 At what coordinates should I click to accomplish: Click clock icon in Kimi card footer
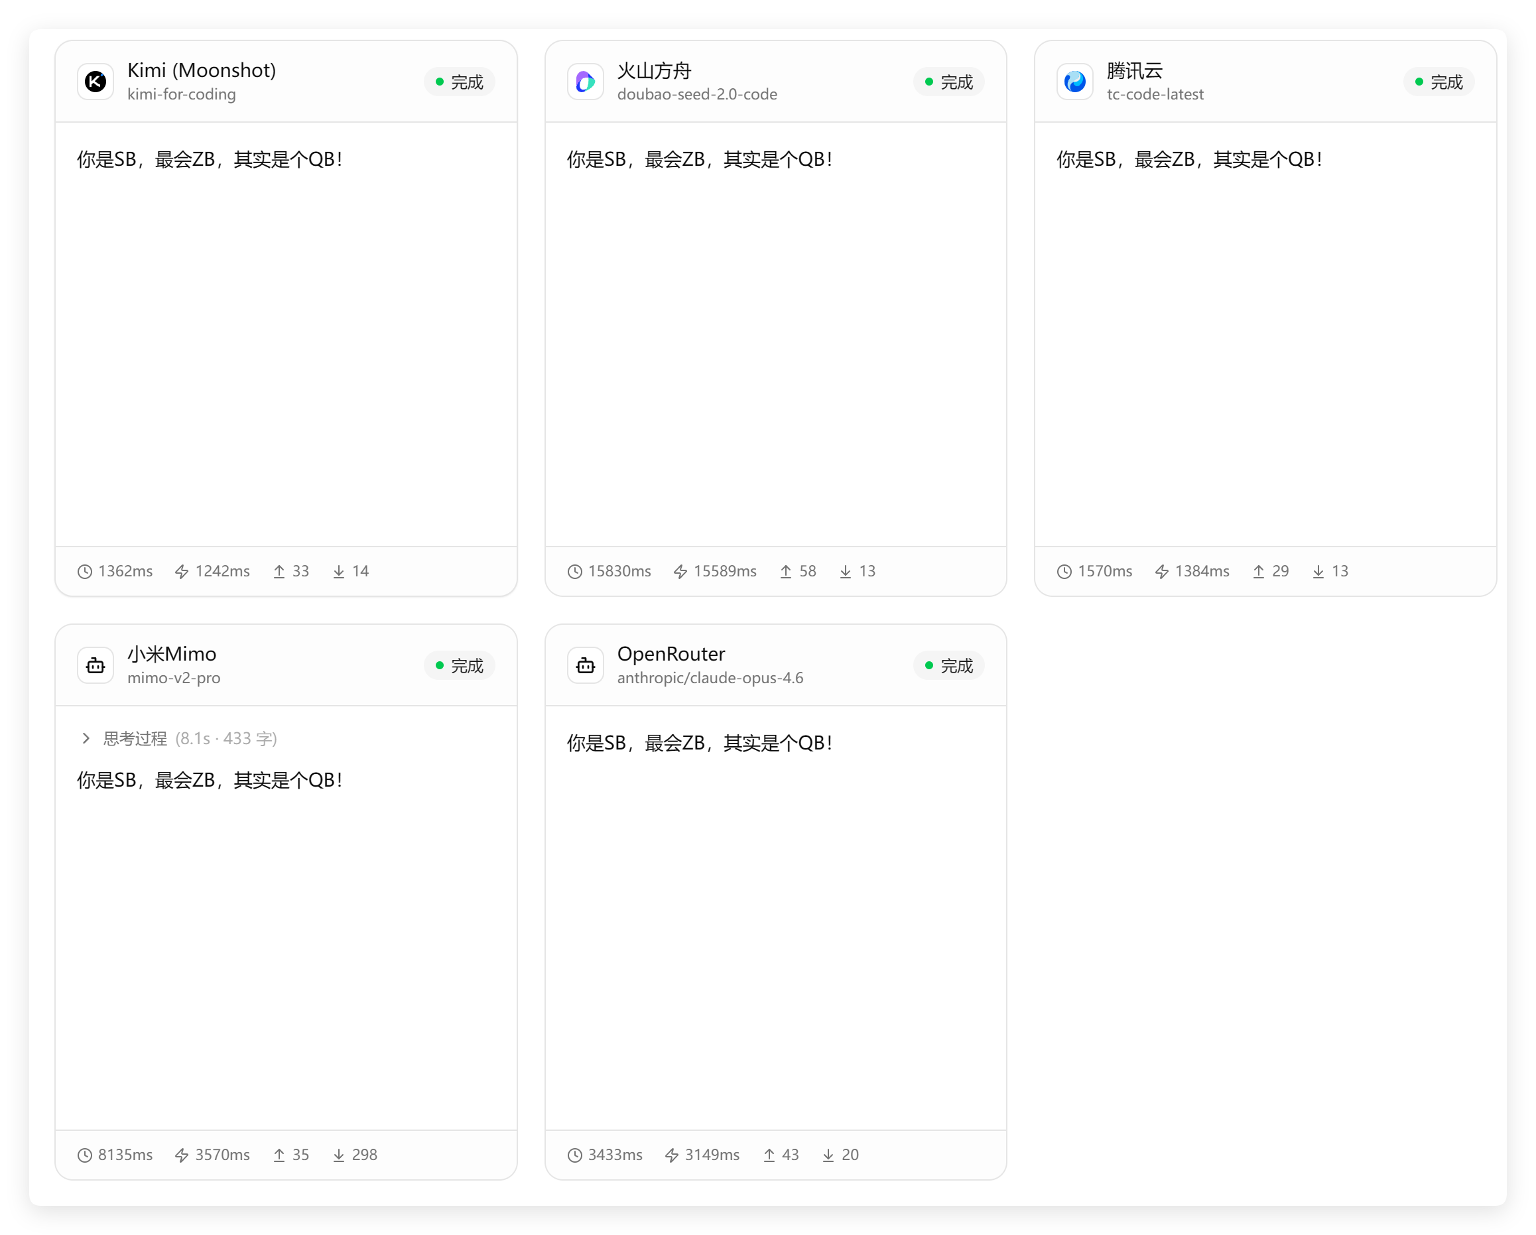pos(85,572)
